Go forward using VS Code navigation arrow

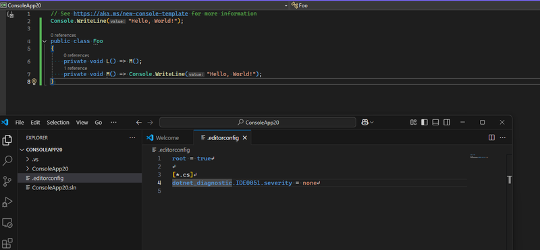click(x=150, y=123)
